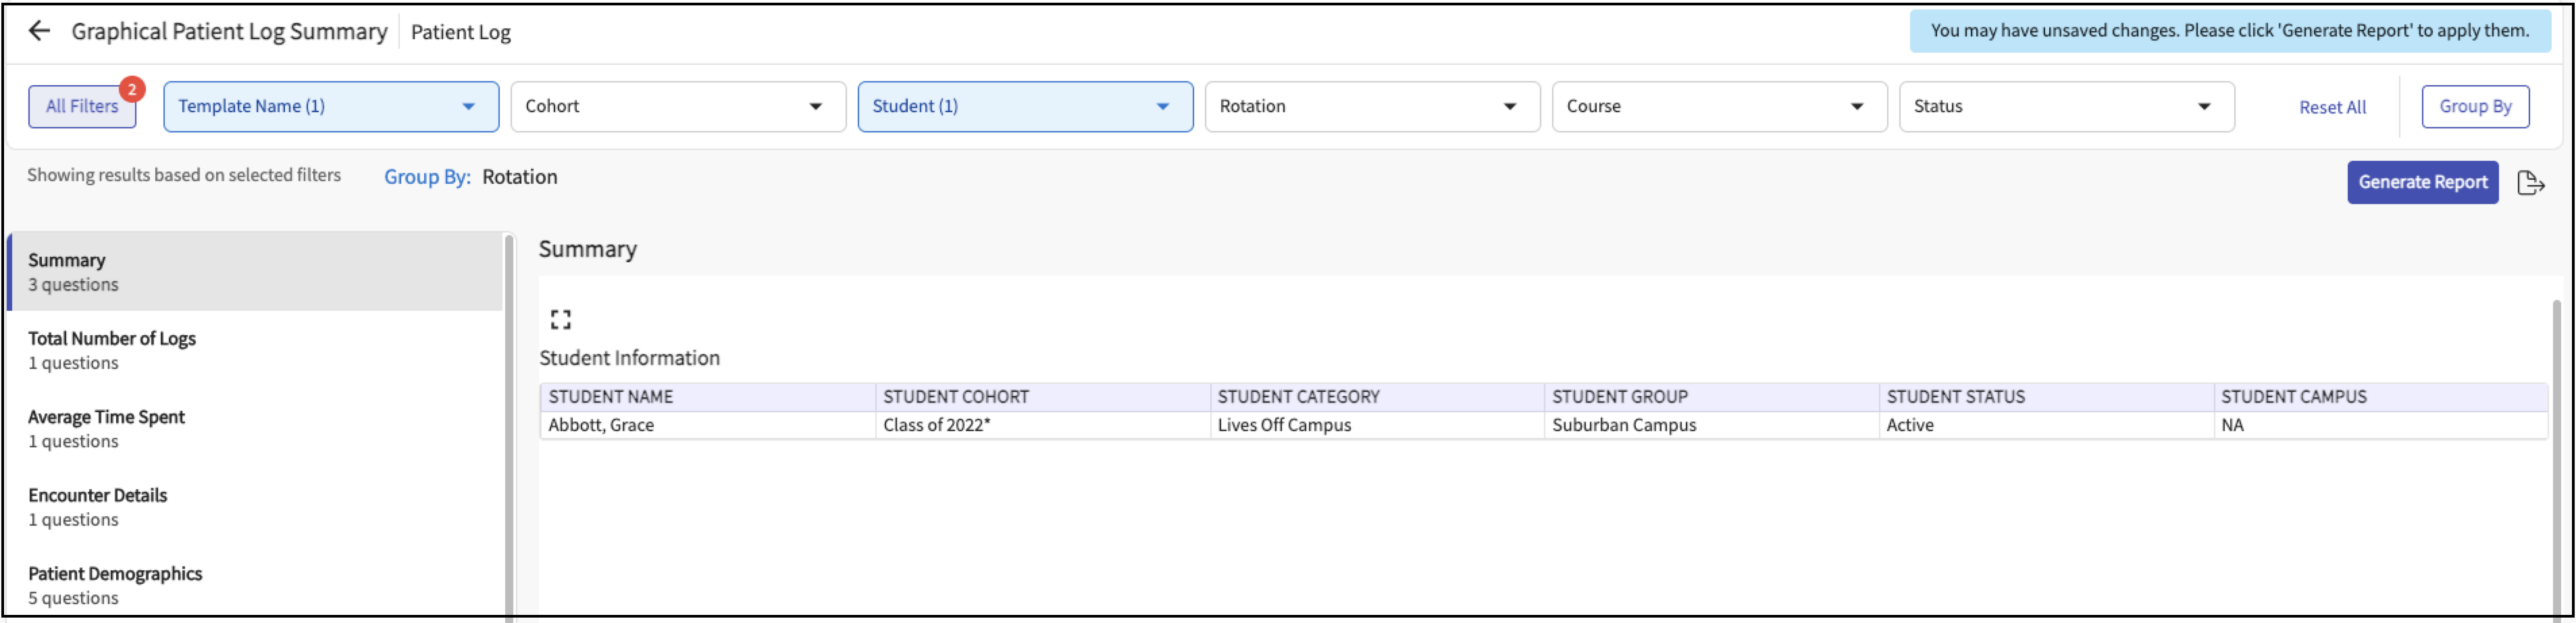2576x623 pixels.
Task: Open the Template Name dropdown
Action: pos(331,107)
